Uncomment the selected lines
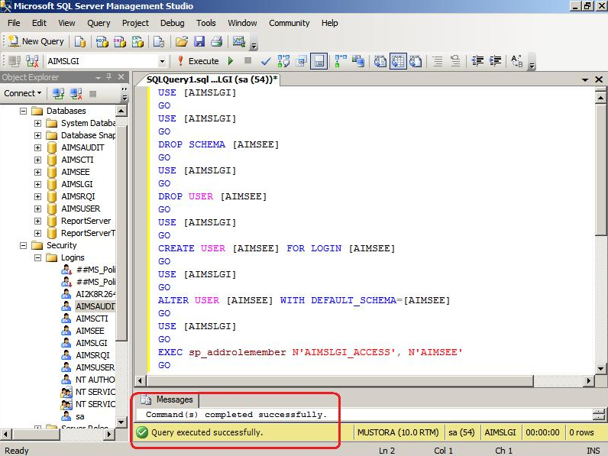The height and width of the screenshot is (456, 608). tap(455, 61)
